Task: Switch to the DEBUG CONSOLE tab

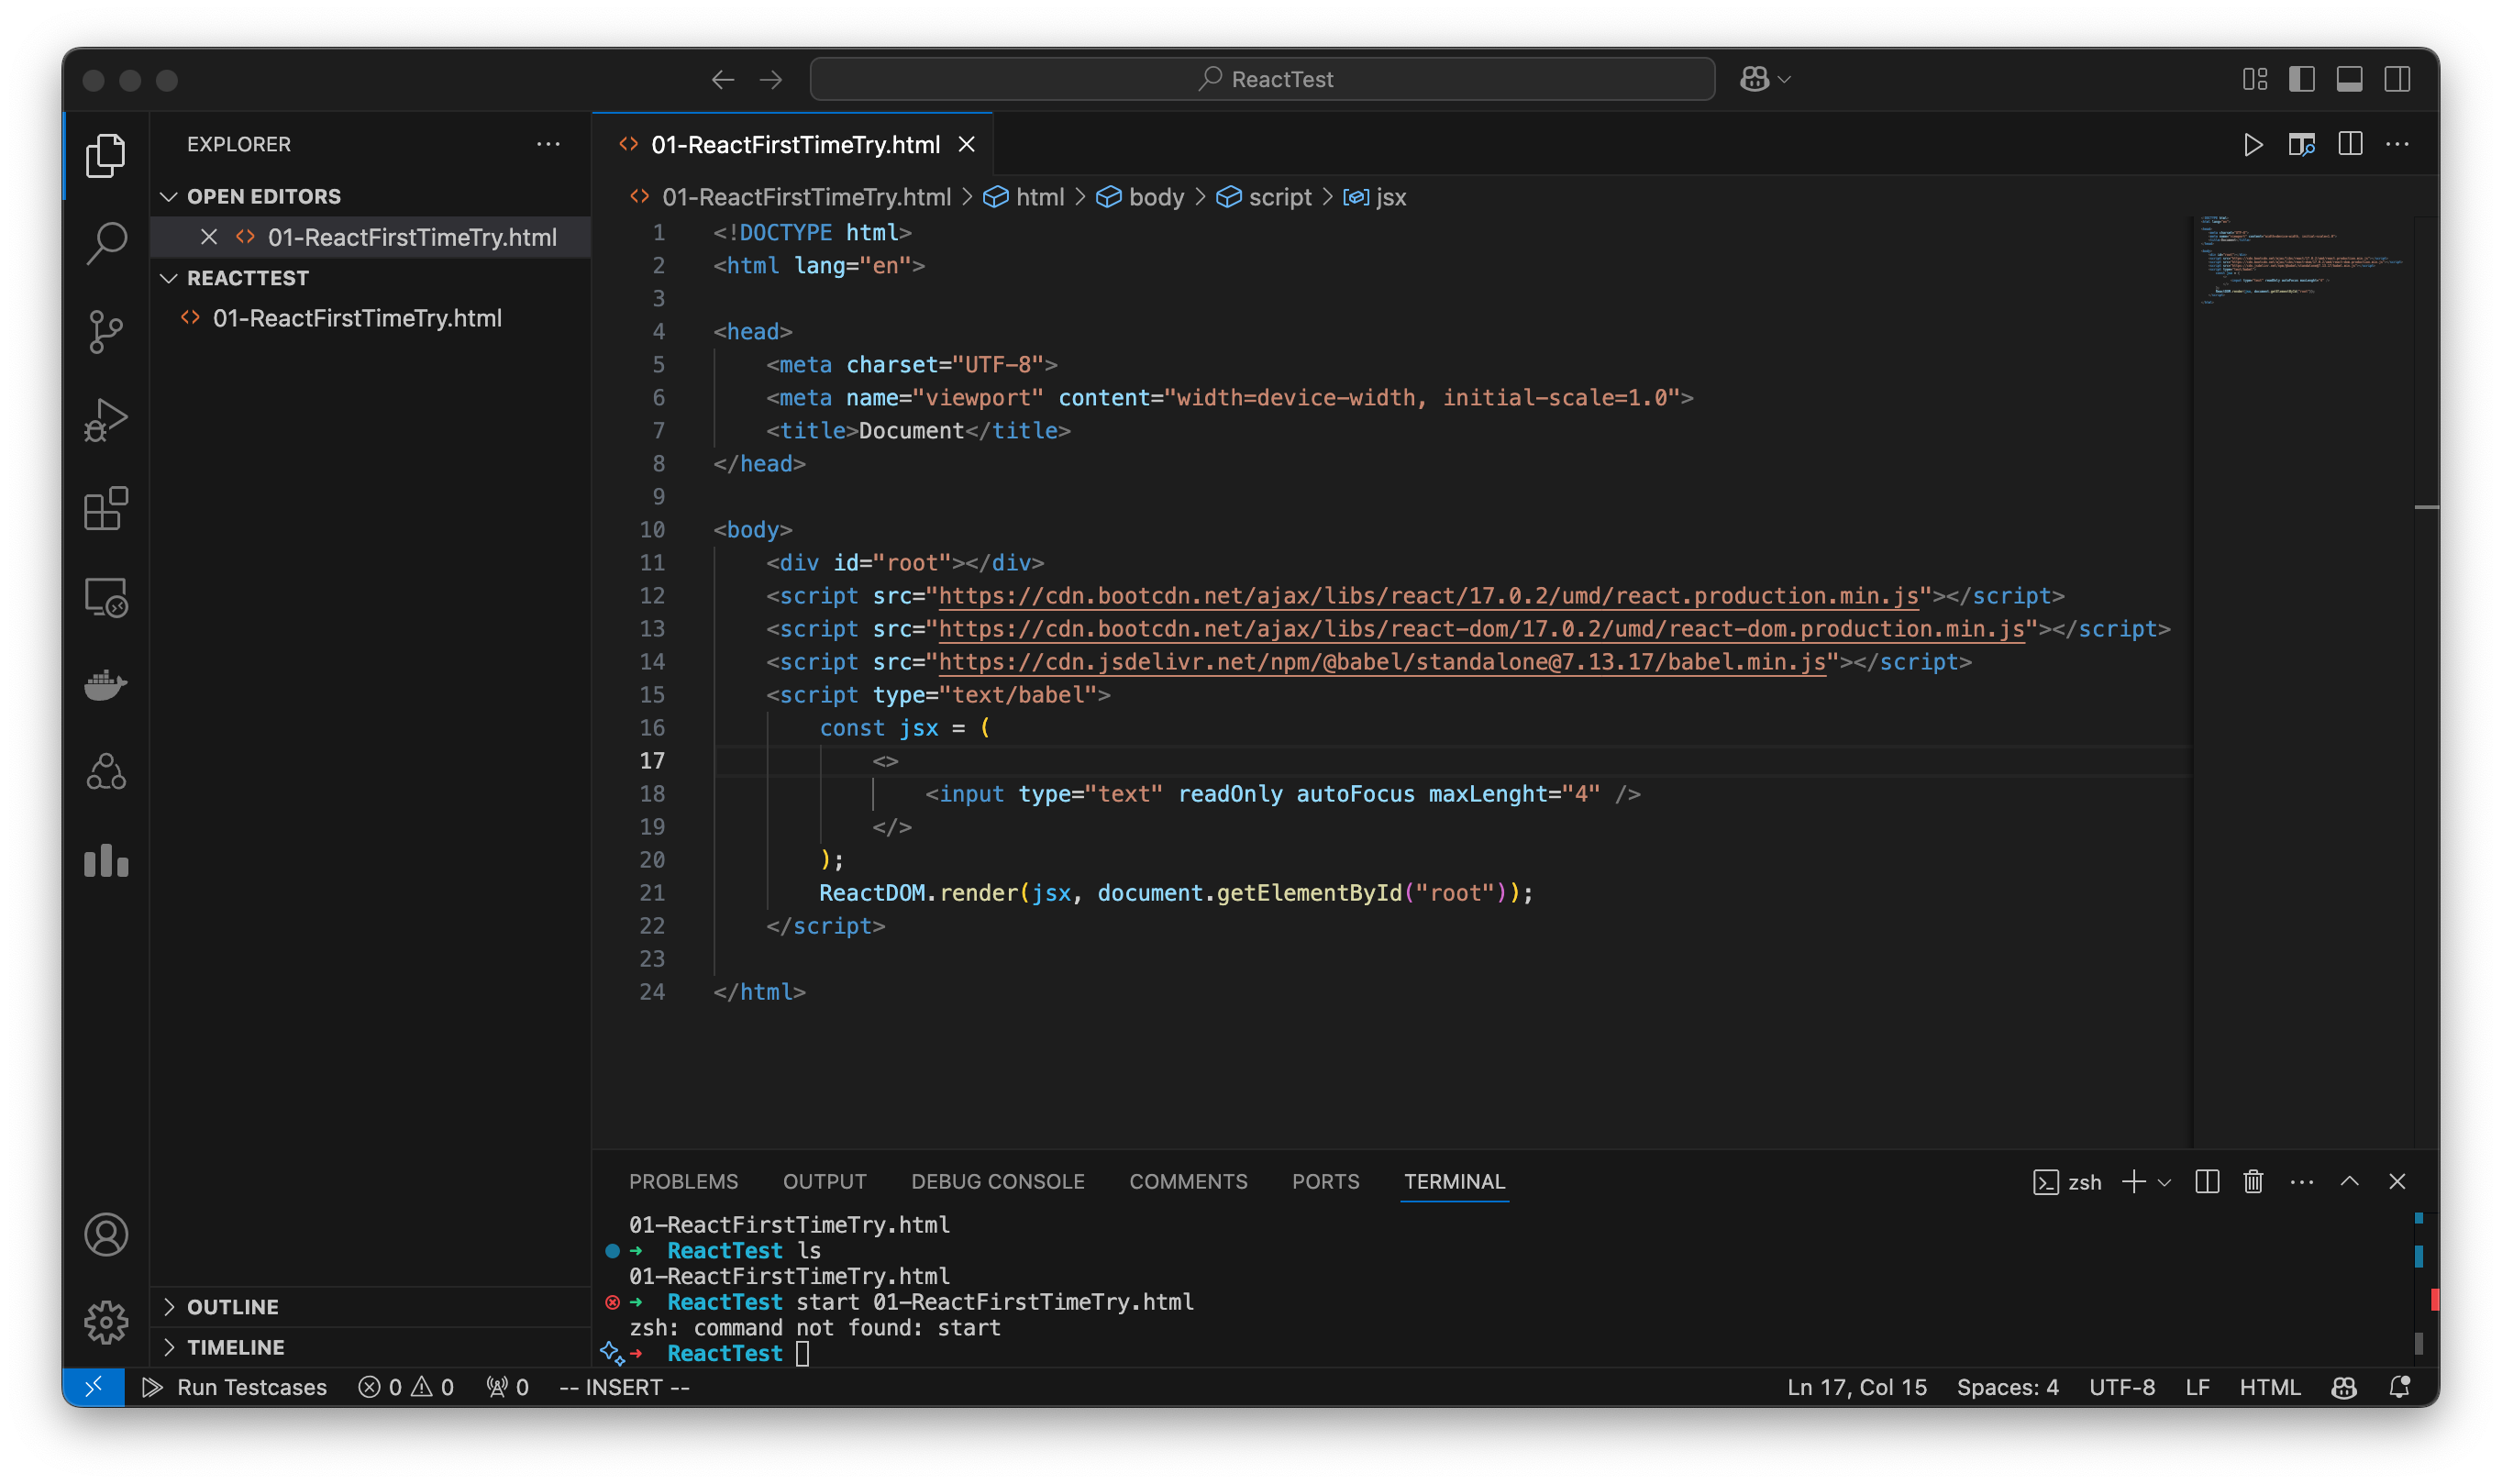Action: pos(997,1181)
